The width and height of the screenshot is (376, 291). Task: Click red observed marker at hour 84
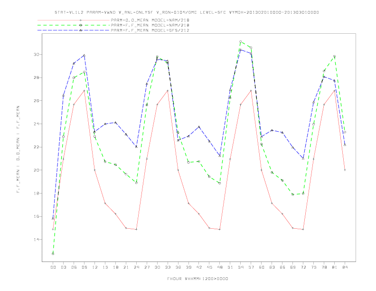[x=345, y=170]
